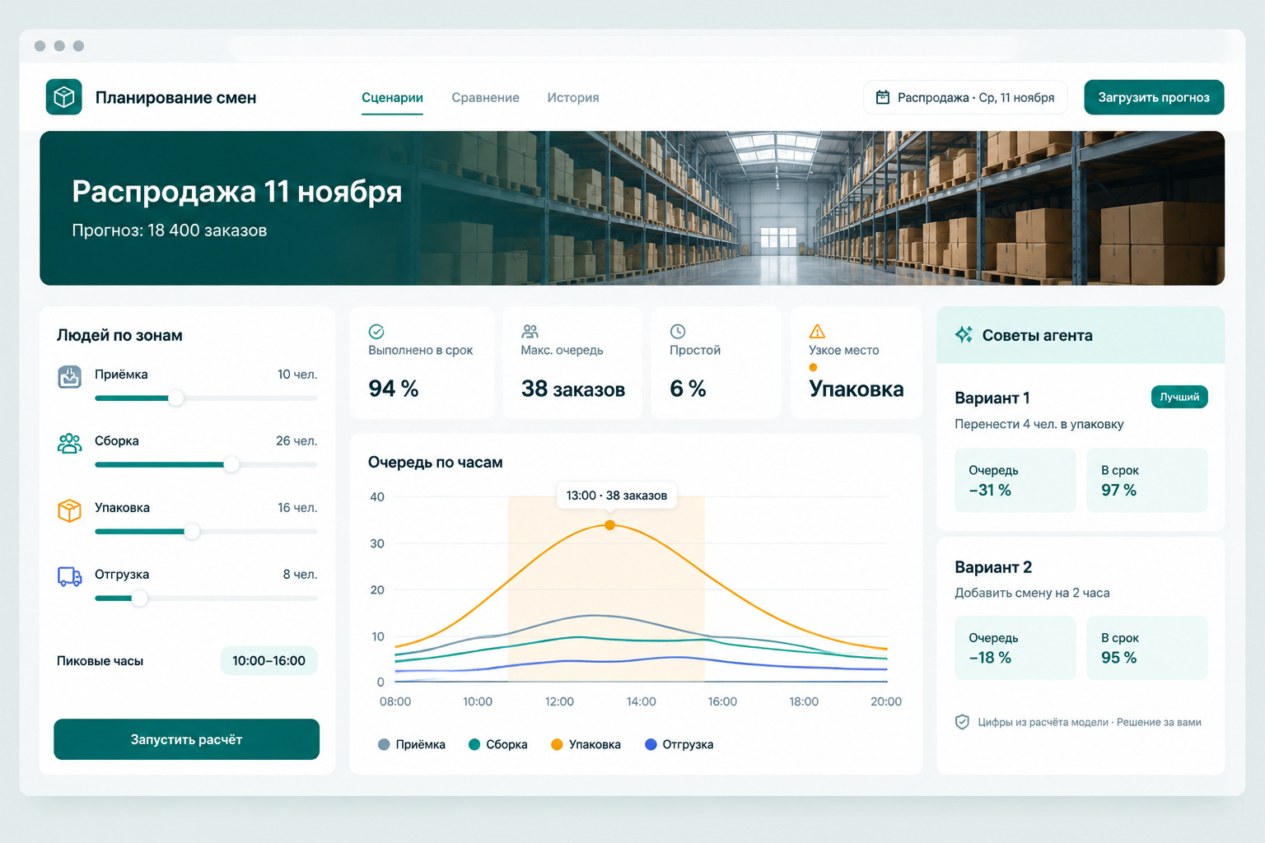Click the Сборка zone people icon
1265x843 pixels.
(70, 443)
